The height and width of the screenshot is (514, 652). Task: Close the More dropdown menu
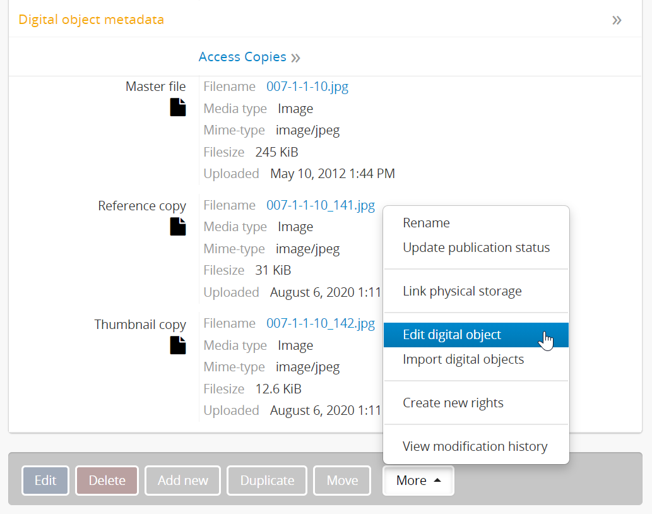click(418, 481)
